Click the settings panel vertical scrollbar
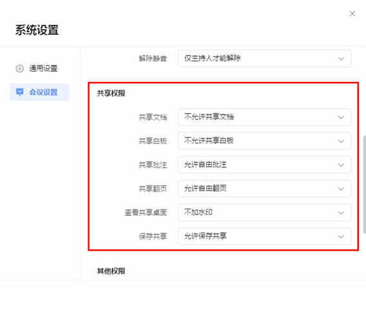 tap(364, 184)
